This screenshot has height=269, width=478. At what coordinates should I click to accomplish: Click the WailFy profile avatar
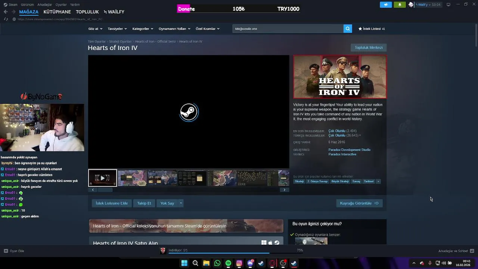(x=411, y=4)
